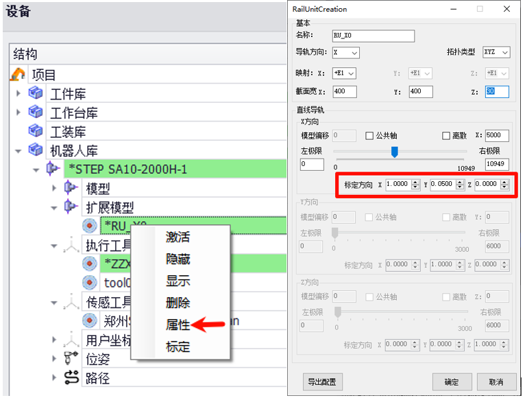Click the 确定 button
Image resolution: width=525 pixels, height=398 pixels.
(x=452, y=382)
